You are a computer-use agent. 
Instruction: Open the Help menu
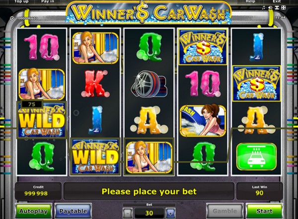coord(250,1)
